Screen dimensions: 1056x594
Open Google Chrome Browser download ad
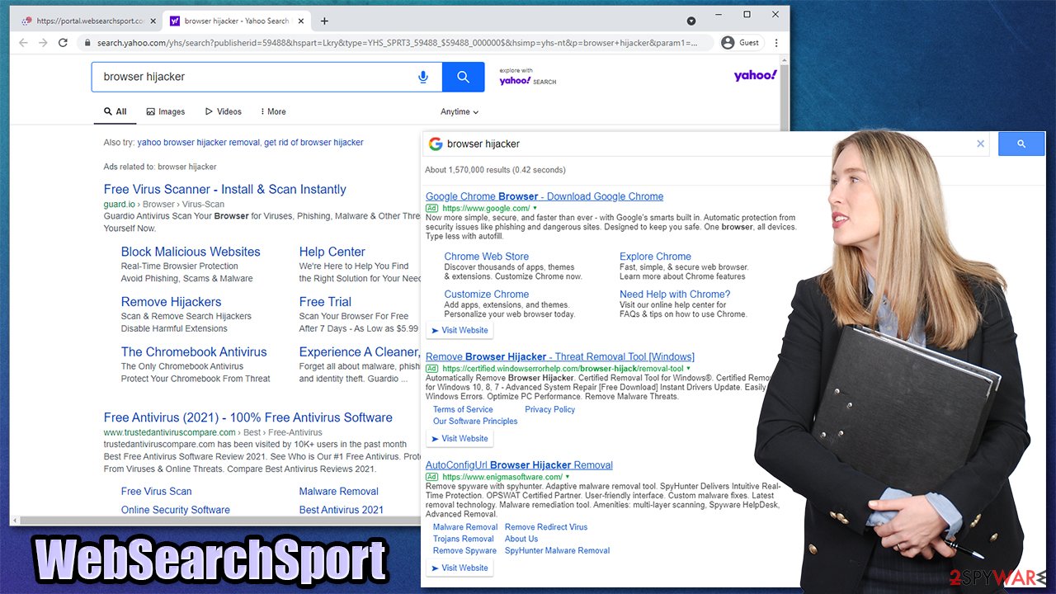point(544,196)
